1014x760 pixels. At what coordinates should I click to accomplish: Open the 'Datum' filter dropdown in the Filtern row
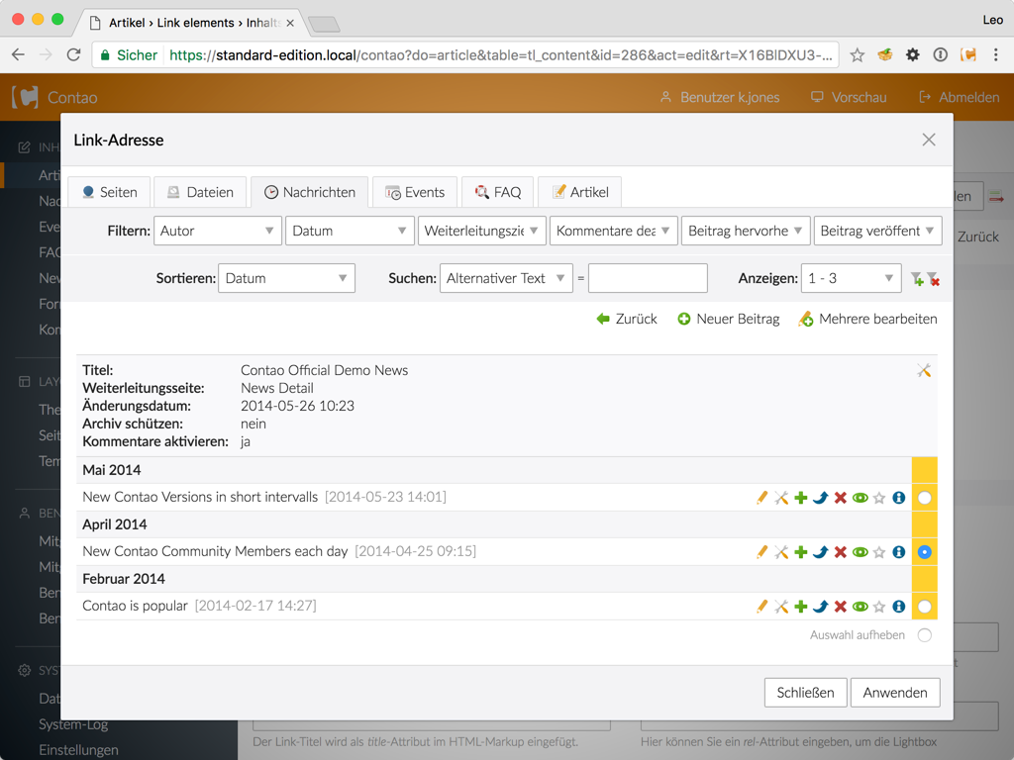click(x=350, y=231)
